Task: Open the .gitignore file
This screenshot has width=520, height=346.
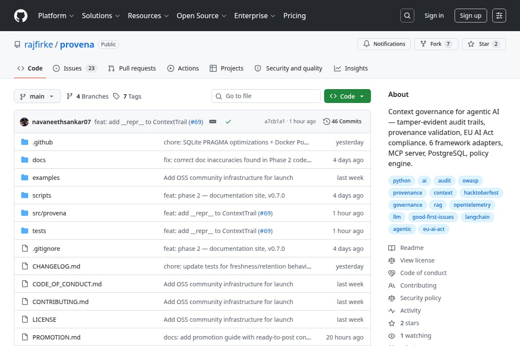Action: tap(46, 249)
